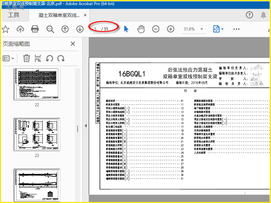Click the panel resize grip handle
The width and height of the screenshot is (271, 203).
pos(78,129)
